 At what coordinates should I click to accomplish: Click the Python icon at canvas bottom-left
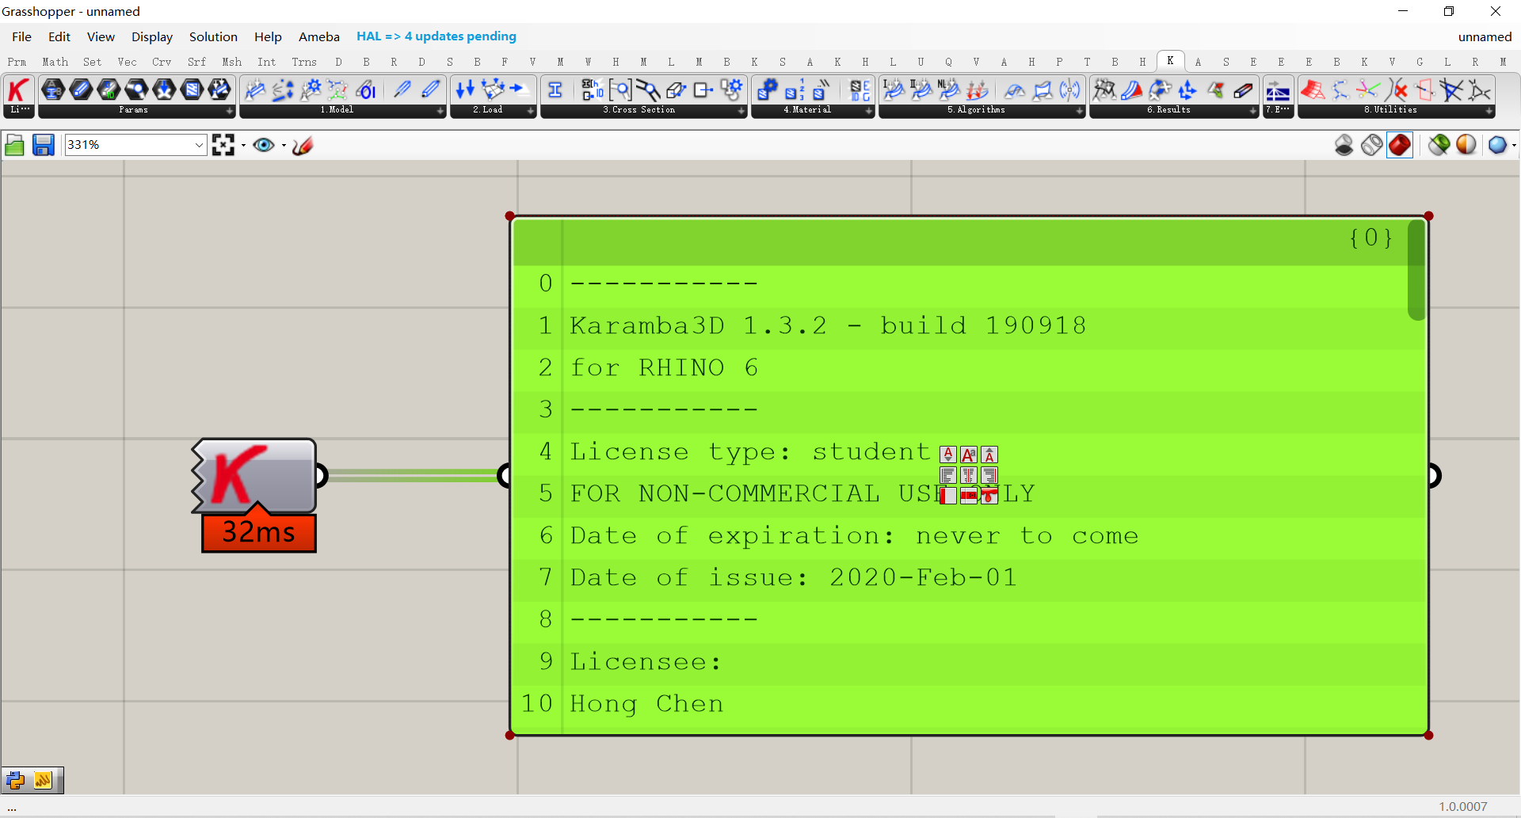coord(16,781)
